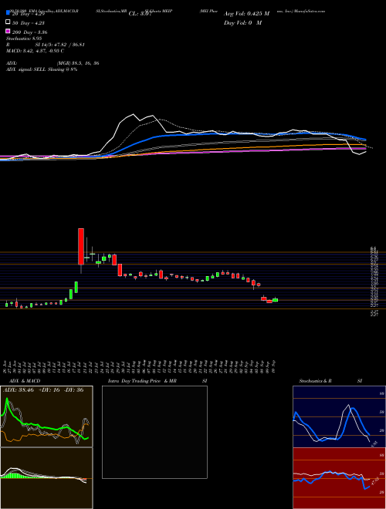Open the ADX indicator mini chart
This screenshot has height=509, width=386.
[46, 416]
